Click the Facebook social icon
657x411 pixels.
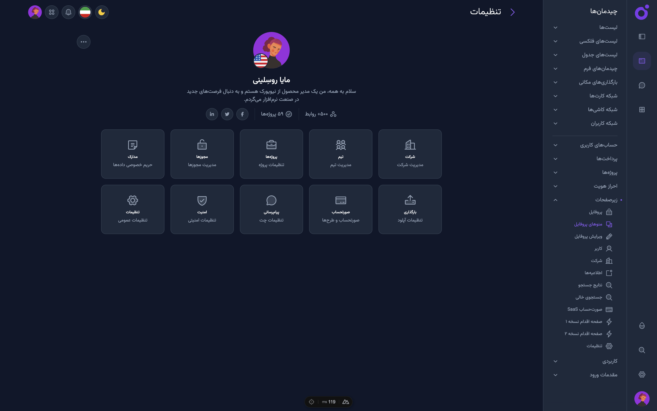pos(242,114)
